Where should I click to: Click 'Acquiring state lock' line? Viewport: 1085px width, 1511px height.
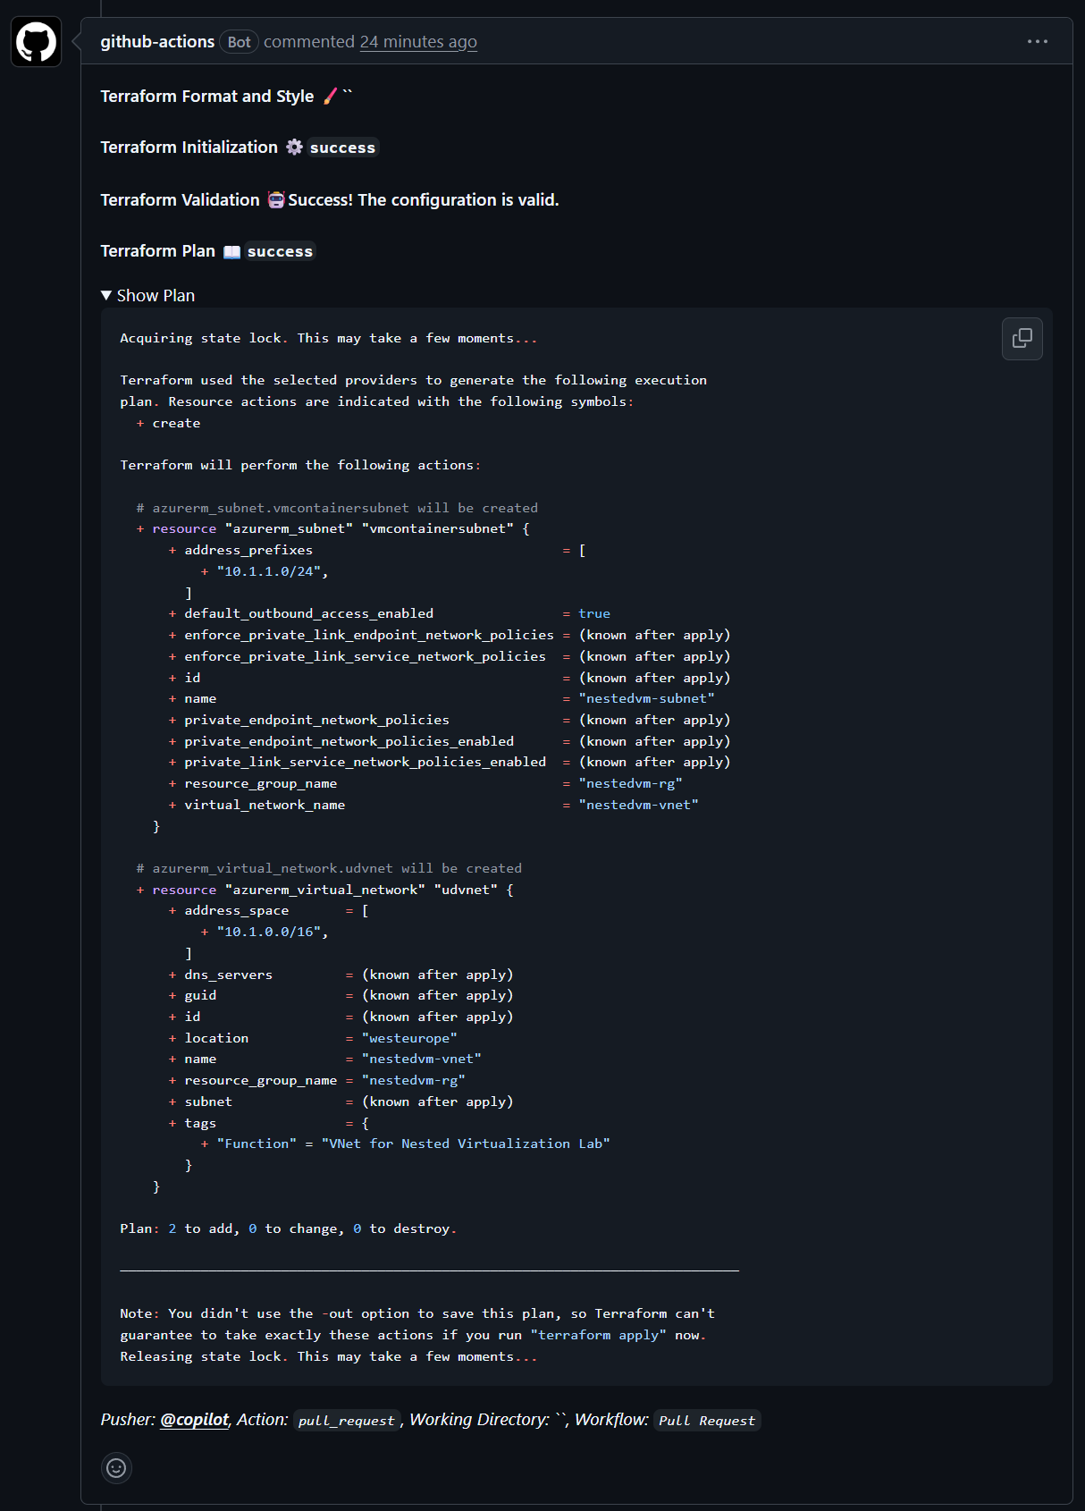click(329, 338)
